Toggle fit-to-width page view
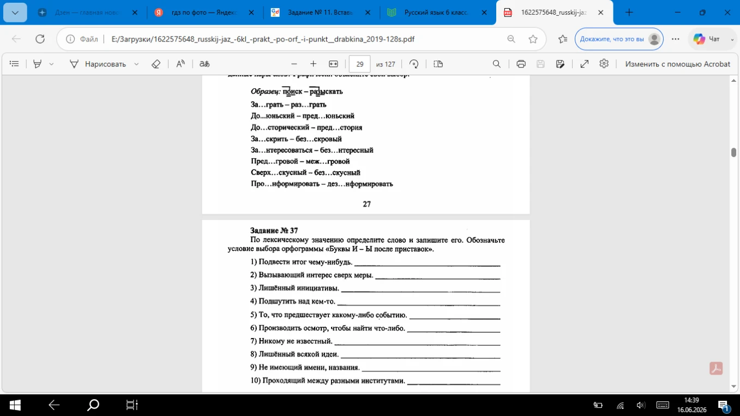This screenshot has width=740, height=416. coord(334,64)
